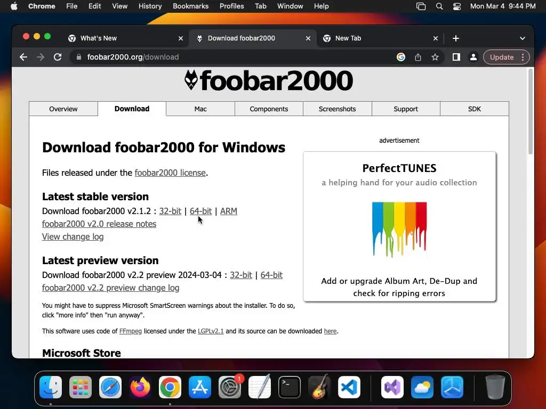Open the foobar2000 license link
The image size is (546, 409).
tap(170, 173)
